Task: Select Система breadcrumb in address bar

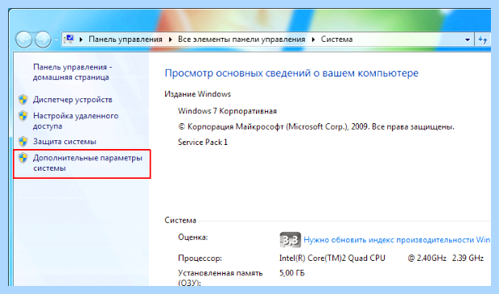Action: click(x=336, y=39)
